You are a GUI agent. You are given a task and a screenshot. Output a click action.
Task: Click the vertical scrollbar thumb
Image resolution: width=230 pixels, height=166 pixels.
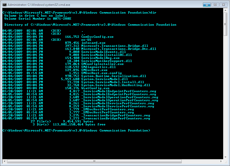click(225, 24)
